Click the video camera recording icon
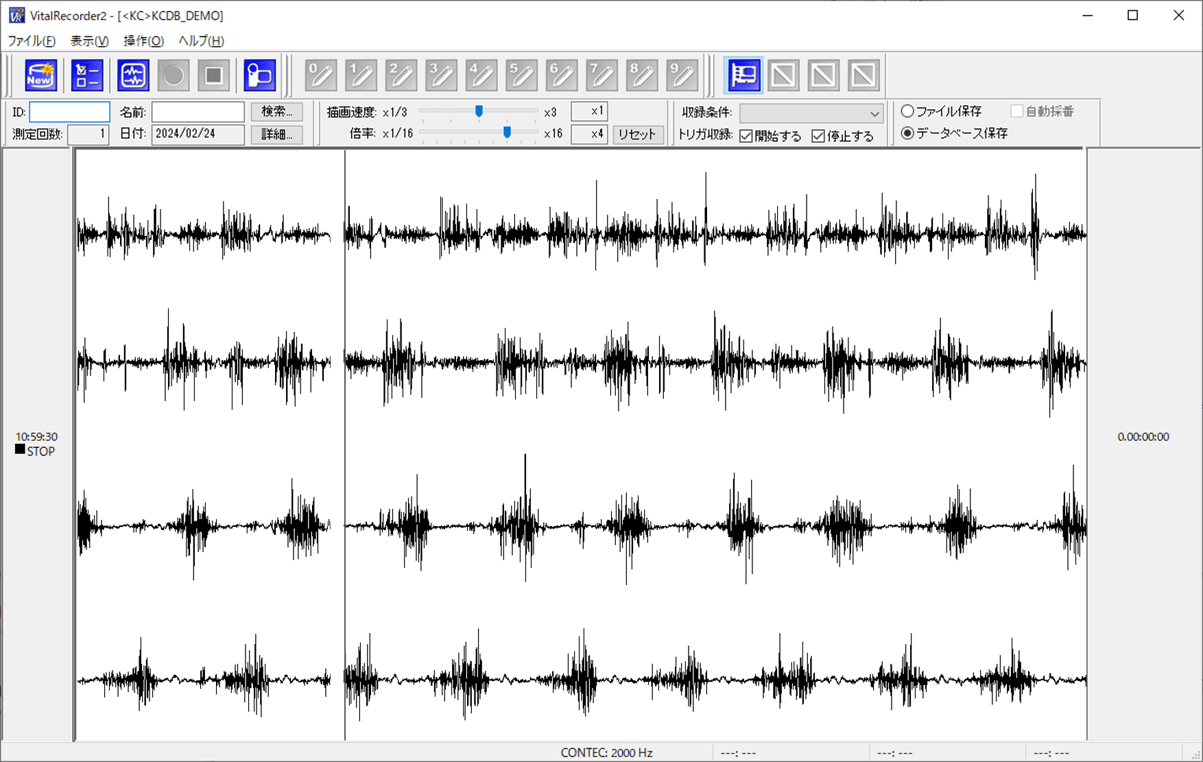Screen dimensions: 1203x762 tap(259, 75)
